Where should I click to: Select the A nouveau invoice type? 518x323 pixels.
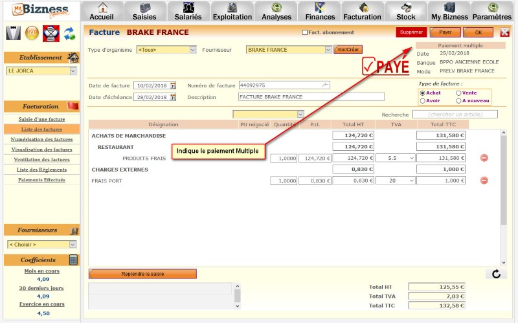point(458,101)
